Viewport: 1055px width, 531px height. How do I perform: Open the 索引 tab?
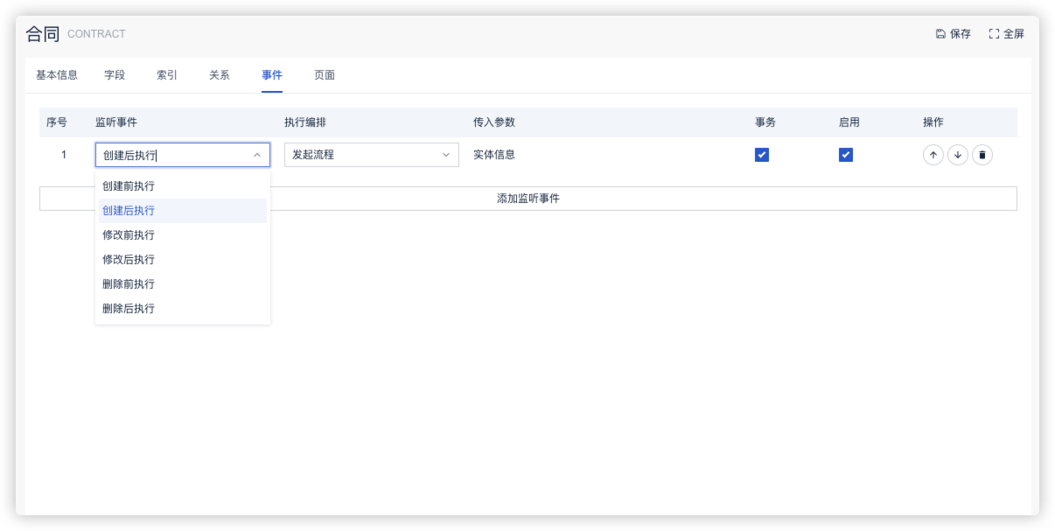[167, 75]
